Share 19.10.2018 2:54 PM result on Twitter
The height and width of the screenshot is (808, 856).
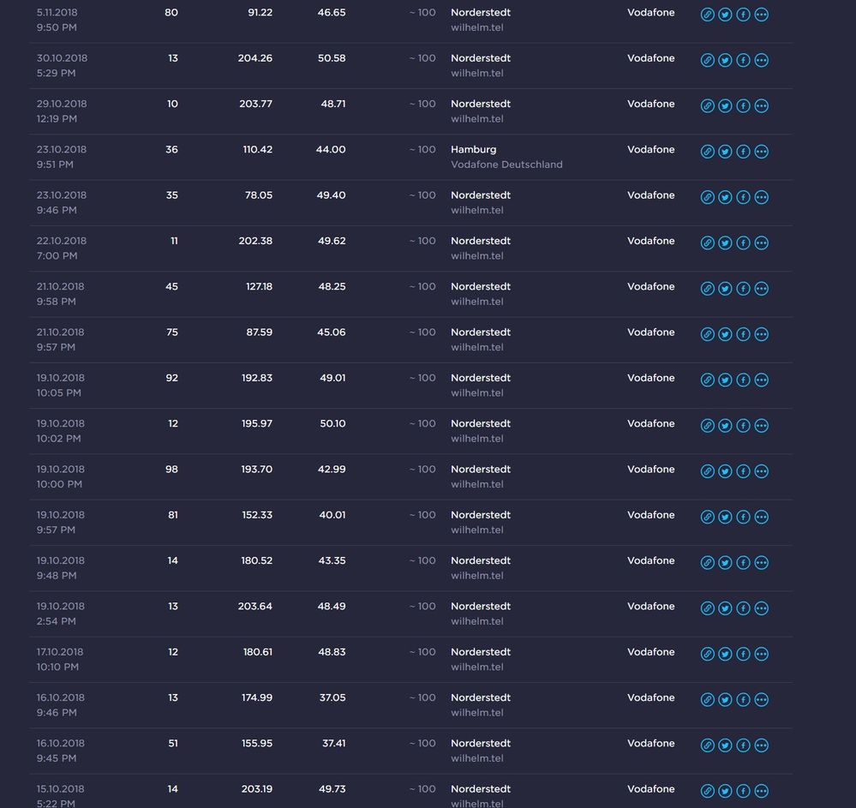(726, 608)
